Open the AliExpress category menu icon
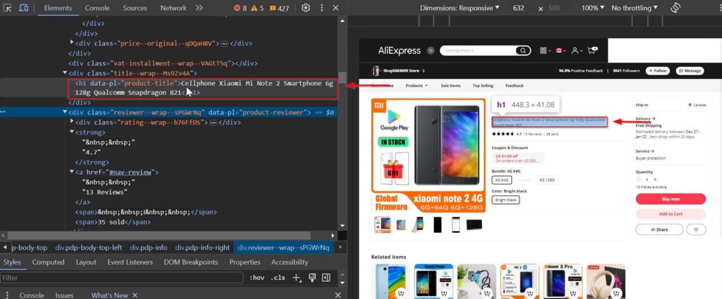The image size is (722, 299). click(x=431, y=50)
